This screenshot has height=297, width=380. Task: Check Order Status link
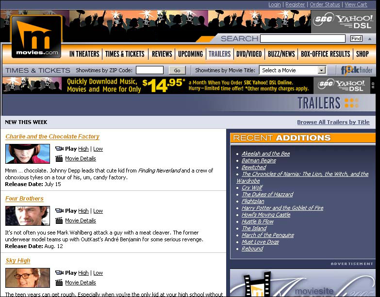pyautogui.click(x=325, y=4)
